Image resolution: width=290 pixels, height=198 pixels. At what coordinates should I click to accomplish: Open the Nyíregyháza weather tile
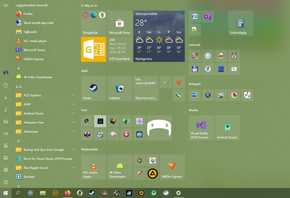(x=159, y=36)
